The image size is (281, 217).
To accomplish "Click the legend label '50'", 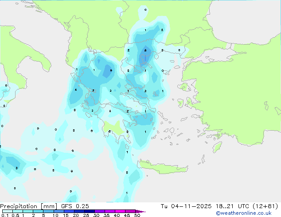I will pos(137,215).
